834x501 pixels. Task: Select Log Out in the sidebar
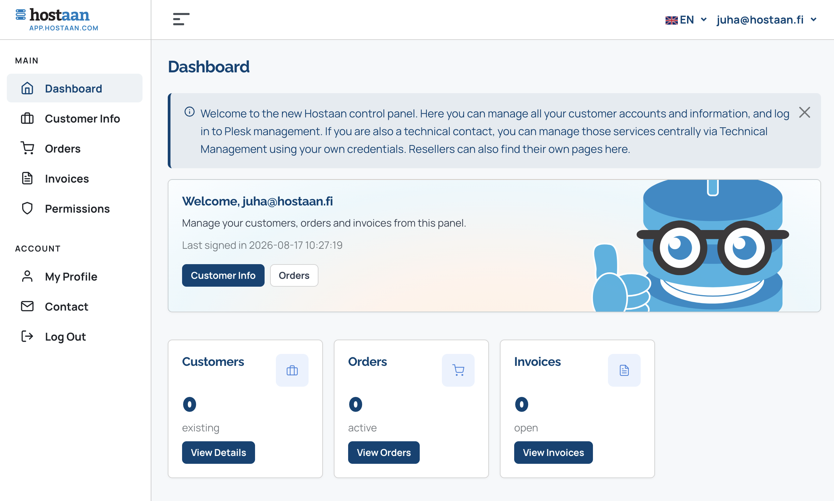75,337
